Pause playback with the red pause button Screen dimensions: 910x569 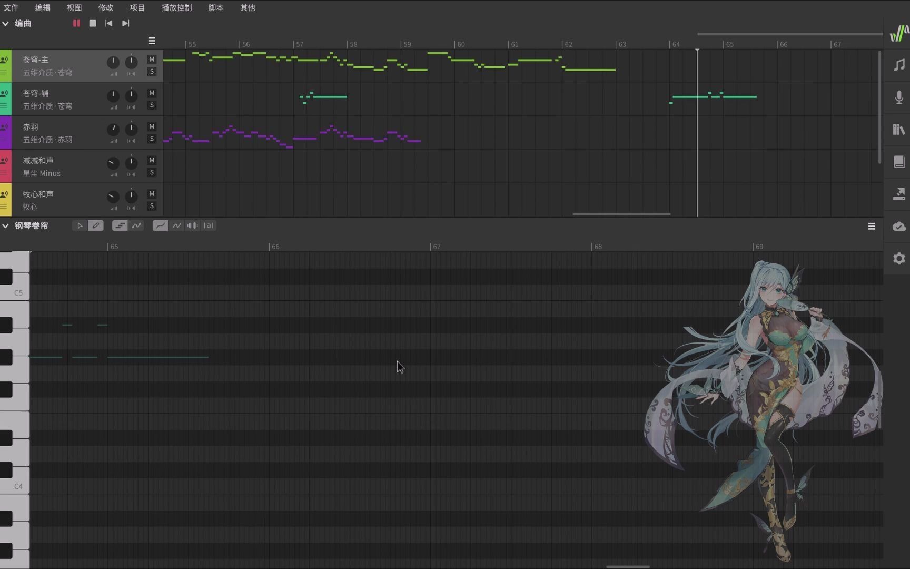pyautogui.click(x=76, y=23)
